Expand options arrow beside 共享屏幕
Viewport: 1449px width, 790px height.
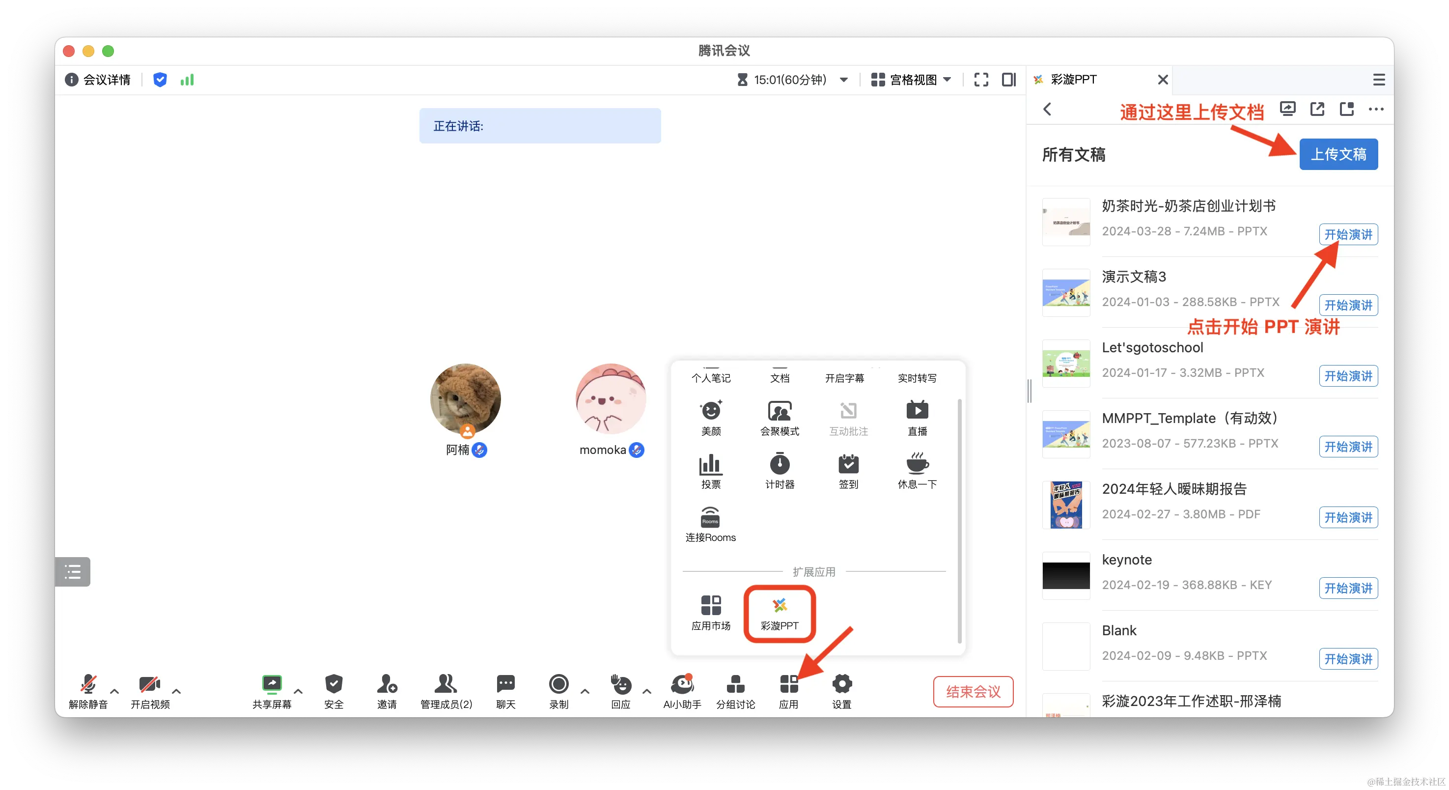(x=298, y=691)
